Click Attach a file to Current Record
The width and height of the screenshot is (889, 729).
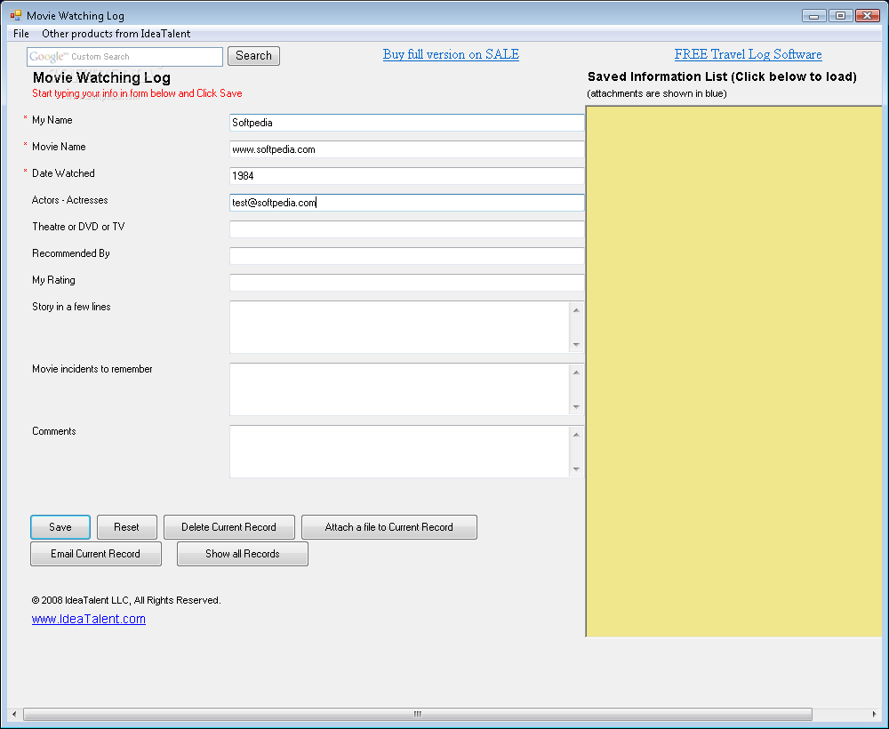click(389, 527)
